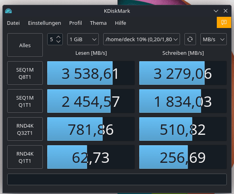Click SEQ1M Q1T1 write result 1 834,03

[x=183, y=101]
